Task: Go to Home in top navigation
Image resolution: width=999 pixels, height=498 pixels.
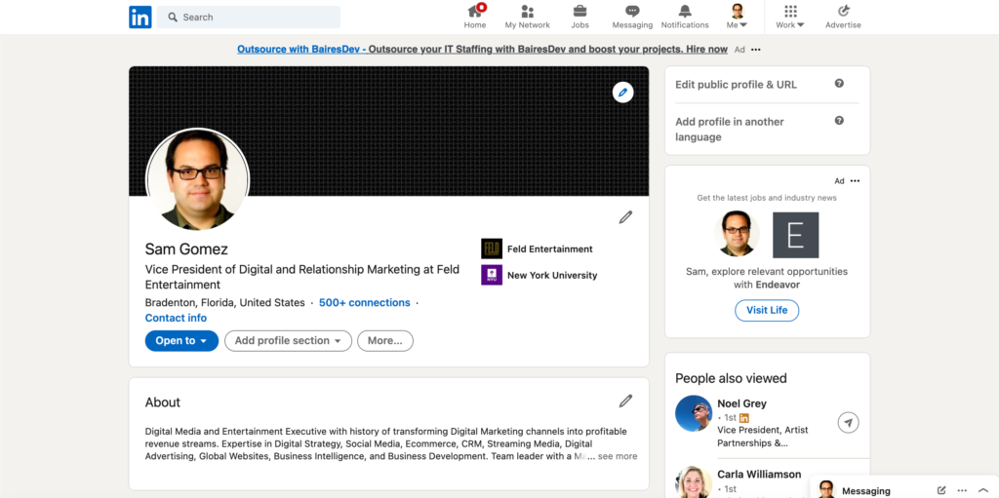Action: pyautogui.click(x=475, y=18)
